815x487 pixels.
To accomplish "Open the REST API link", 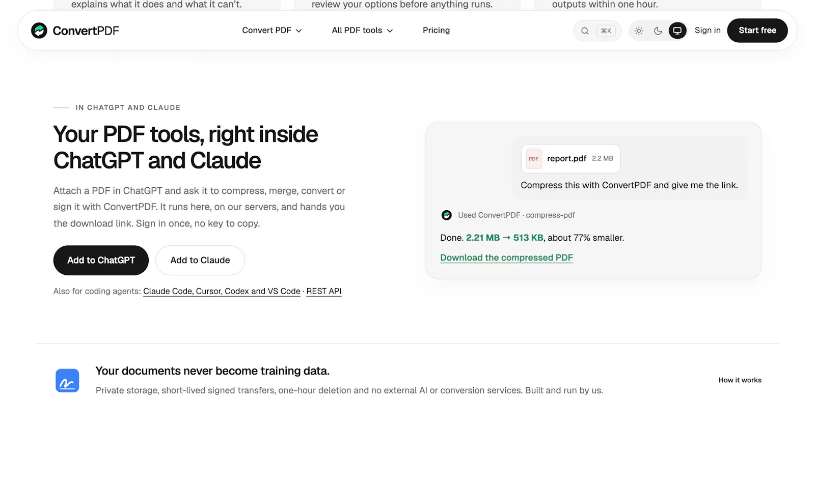I will [x=324, y=292].
